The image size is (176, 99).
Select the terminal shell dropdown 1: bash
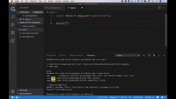pyautogui.click(x=128, y=55)
